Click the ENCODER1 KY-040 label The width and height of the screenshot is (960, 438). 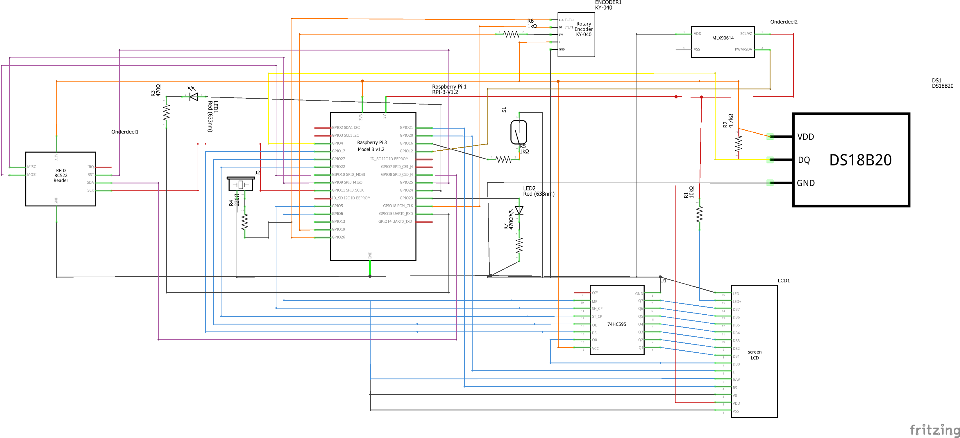pyautogui.click(x=608, y=5)
